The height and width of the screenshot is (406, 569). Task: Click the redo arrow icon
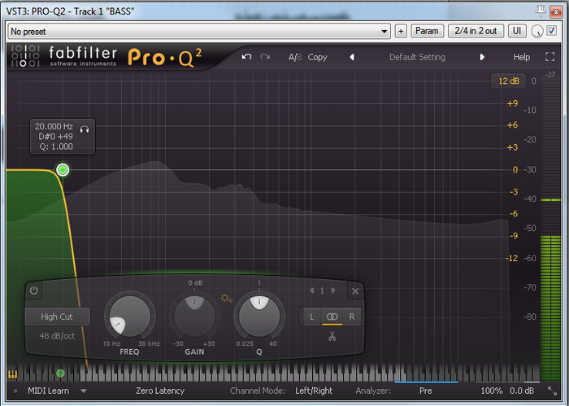pos(265,57)
